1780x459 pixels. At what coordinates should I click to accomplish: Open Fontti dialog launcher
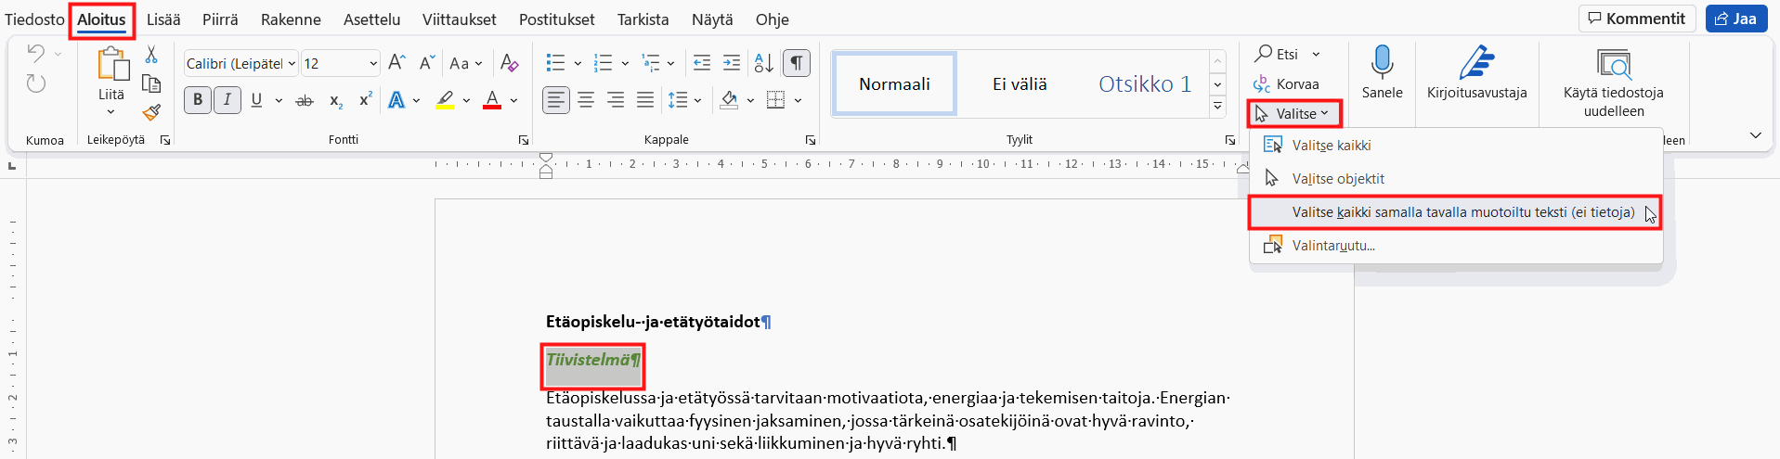tap(524, 140)
